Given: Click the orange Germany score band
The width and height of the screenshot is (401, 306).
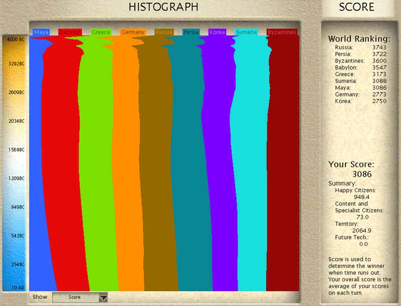Looking at the screenshot, I should (x=127, y=163).
